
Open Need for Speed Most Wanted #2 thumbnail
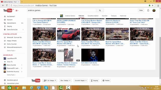[68, 34]
